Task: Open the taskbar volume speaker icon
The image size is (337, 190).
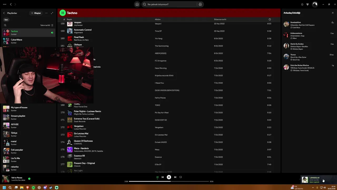Action: click(325, 188)
